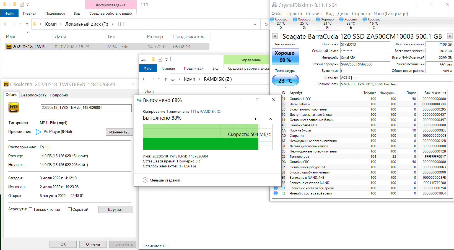Image resolution: width=454 pixels, height=250 pixels.
Task: Click the drive icon in the RAMDISK address bar
Action: (x=173, y=79)
